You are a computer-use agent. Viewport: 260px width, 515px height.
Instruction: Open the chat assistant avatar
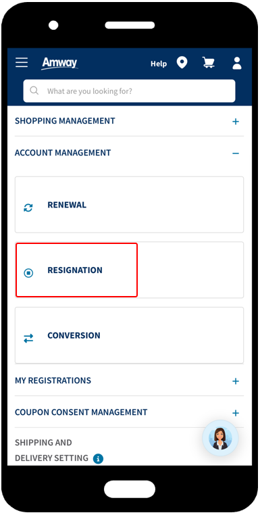[220, 438]
